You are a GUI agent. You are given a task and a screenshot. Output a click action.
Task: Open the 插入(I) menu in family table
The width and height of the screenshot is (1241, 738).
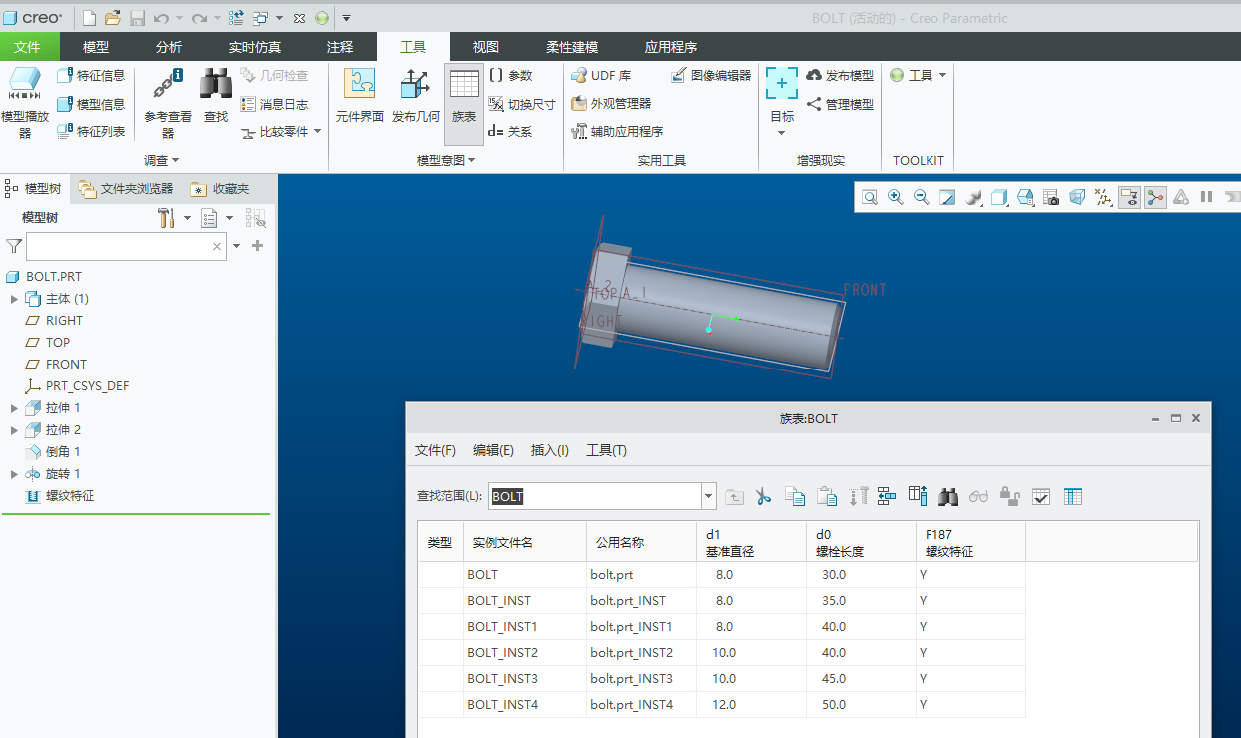point(549,451)
